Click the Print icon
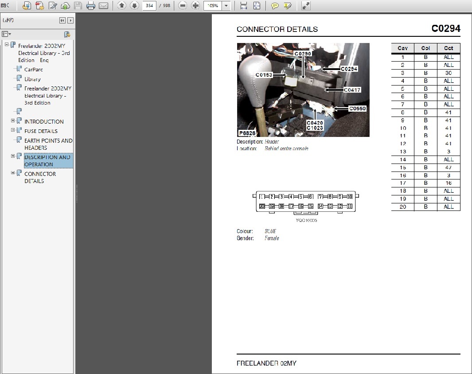This screenshot has width=472, height=374. 90,5
